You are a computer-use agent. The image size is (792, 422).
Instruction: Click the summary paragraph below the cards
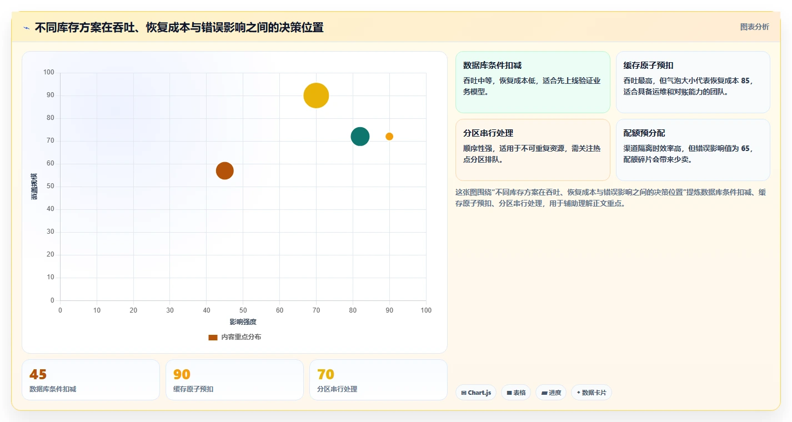611,198
